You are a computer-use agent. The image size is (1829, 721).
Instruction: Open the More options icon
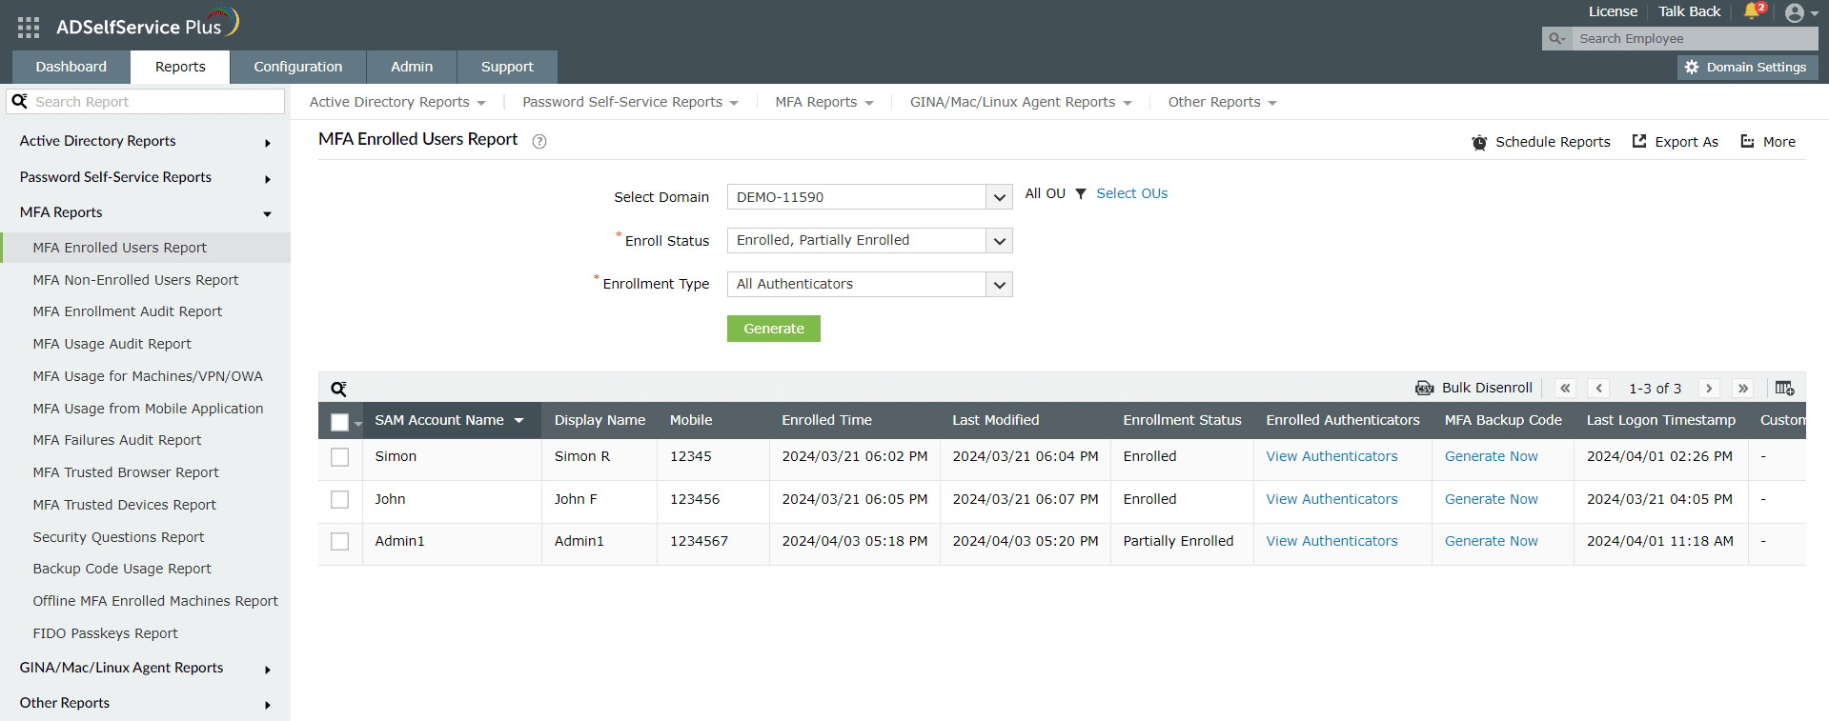[1747, 141]
